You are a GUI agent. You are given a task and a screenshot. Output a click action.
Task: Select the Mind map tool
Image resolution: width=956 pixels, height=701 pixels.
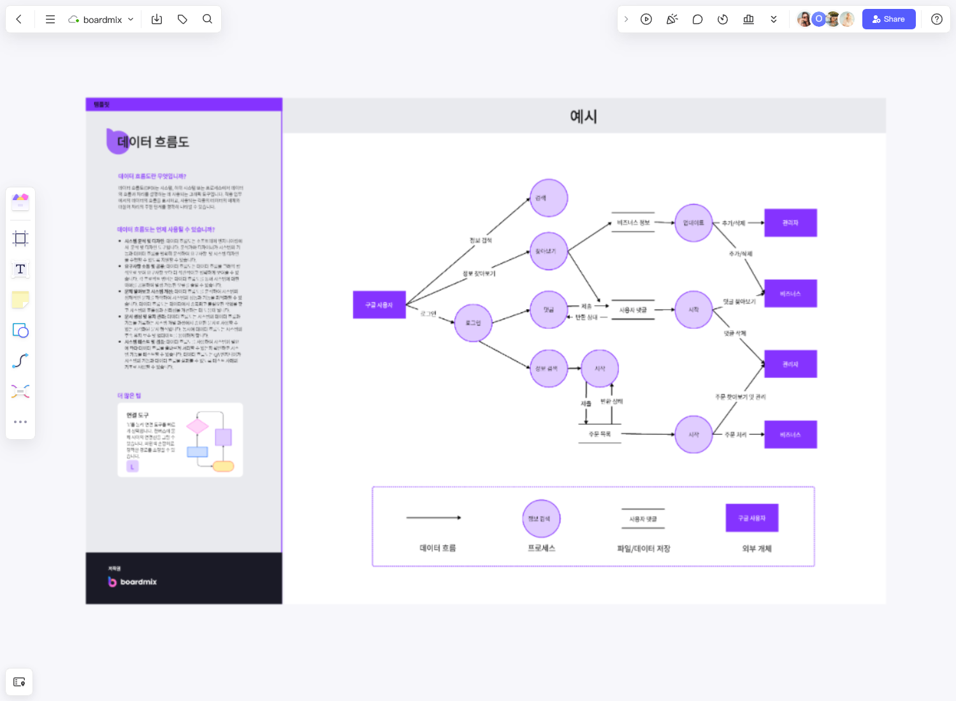pos(20,391)
